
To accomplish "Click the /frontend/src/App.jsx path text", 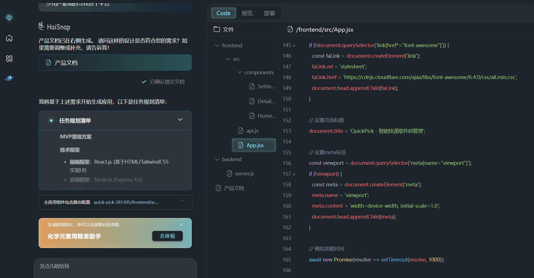I will coord(325,29).
